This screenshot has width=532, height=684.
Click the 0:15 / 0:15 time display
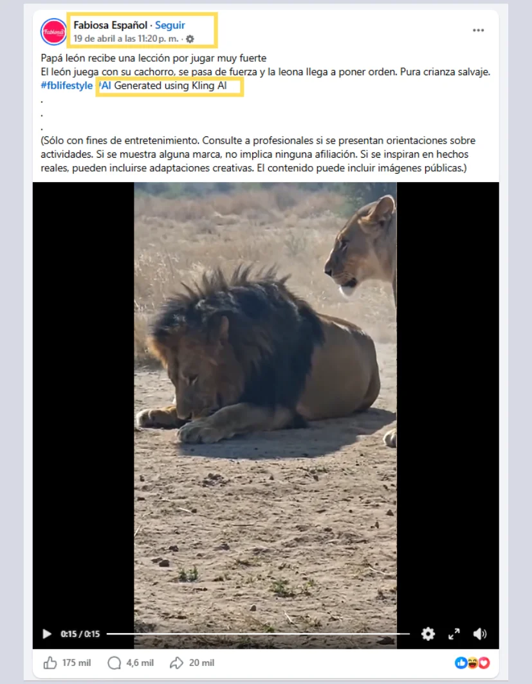click(80, 633)
